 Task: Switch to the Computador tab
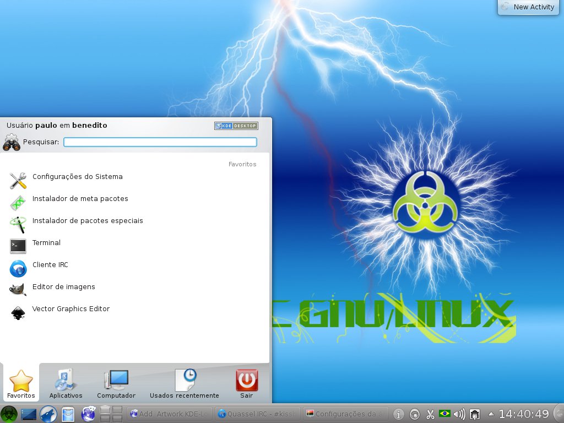tap(116, 384)
